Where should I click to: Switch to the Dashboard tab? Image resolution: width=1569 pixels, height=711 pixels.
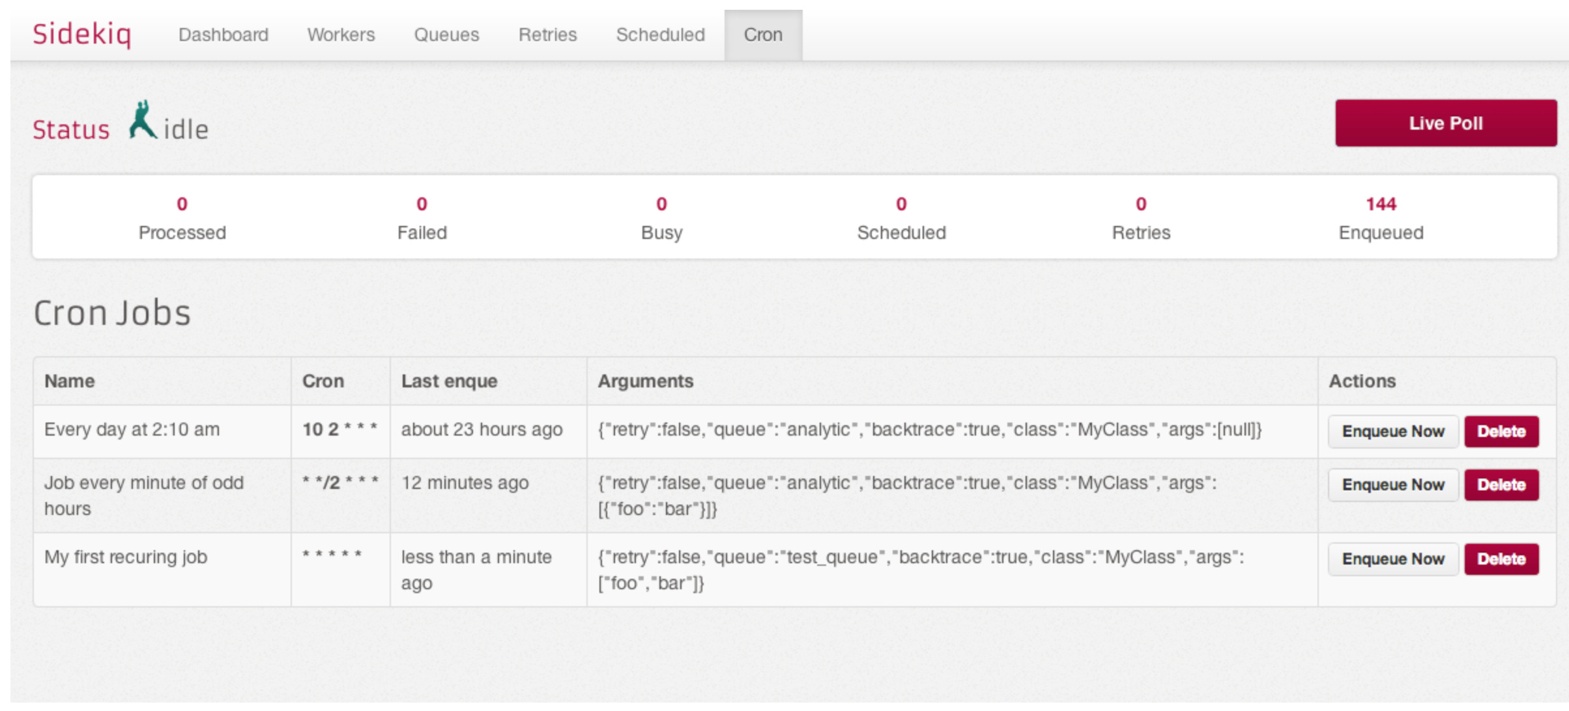coord(223,35)
